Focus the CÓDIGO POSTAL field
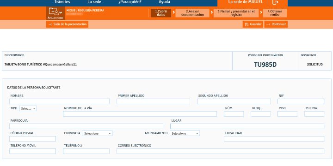 [32, 139]
